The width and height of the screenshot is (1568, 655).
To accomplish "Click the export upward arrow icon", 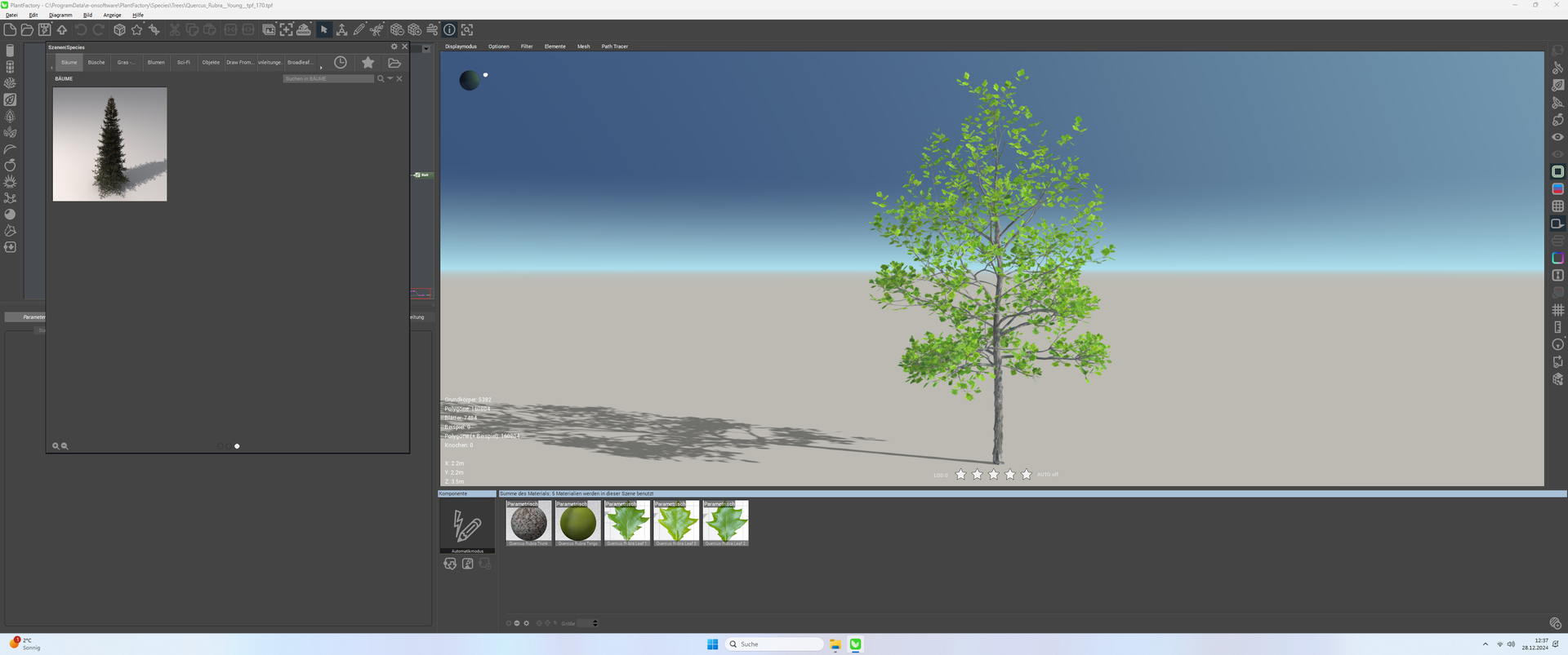I will (x=62, y=29).
